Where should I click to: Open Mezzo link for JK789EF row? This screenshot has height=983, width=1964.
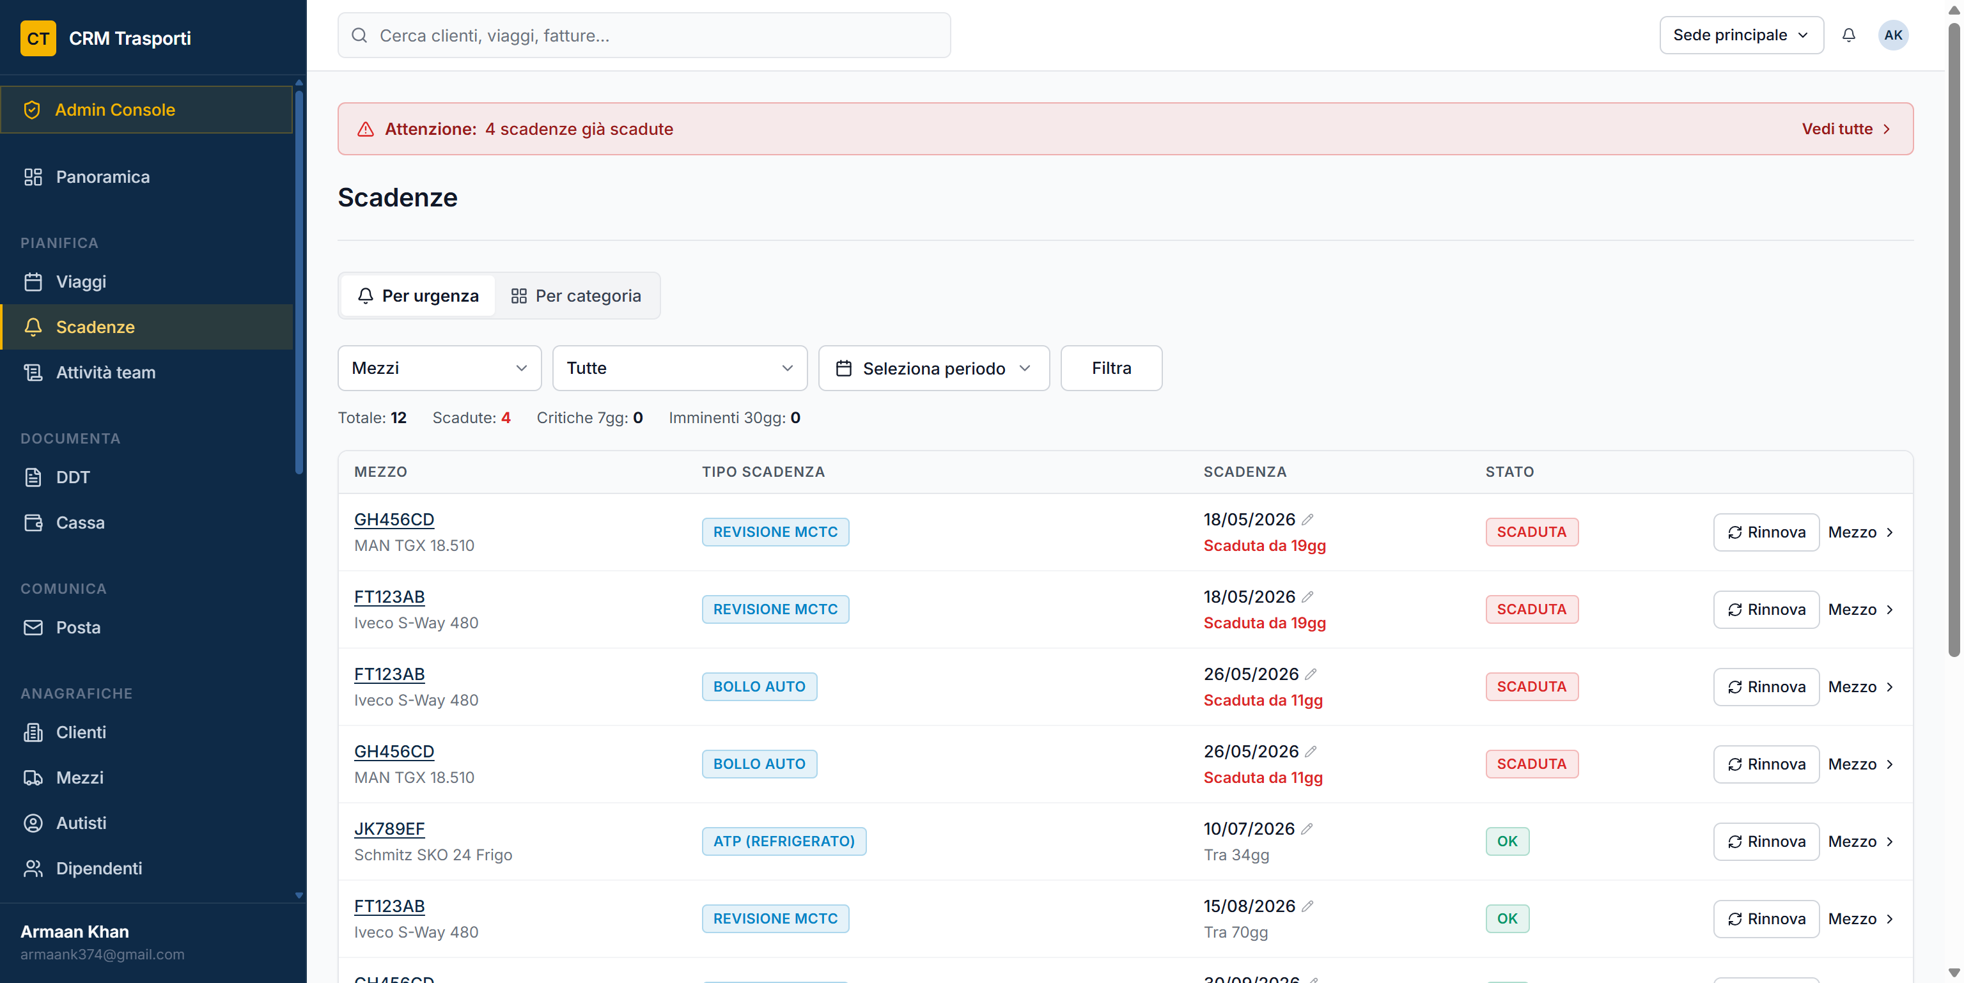click(1860, 841)
